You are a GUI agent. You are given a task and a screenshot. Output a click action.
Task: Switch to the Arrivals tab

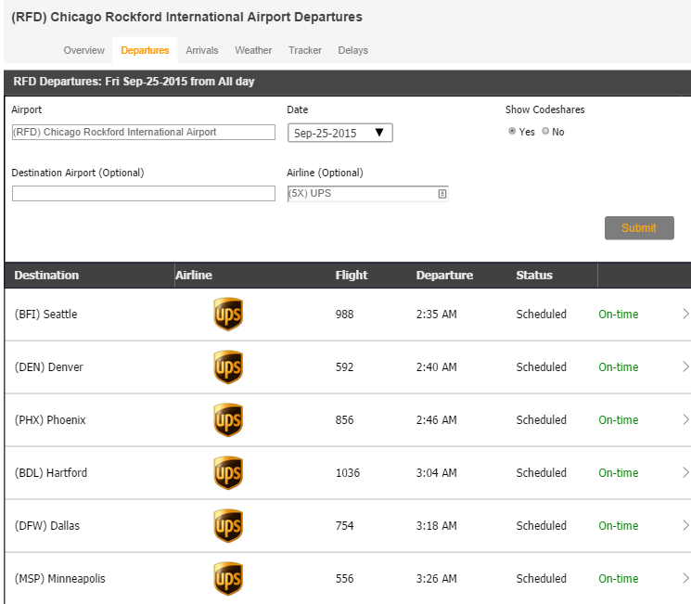click(x=202, y=50)
